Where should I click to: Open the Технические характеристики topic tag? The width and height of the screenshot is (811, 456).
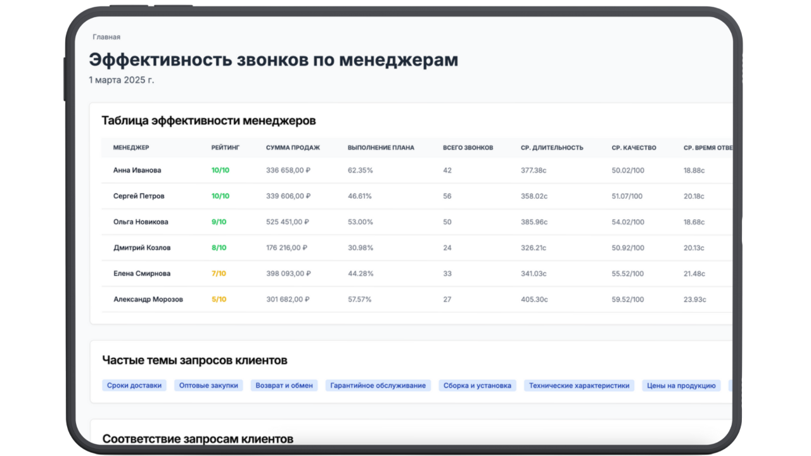click(x=579, y=385)
